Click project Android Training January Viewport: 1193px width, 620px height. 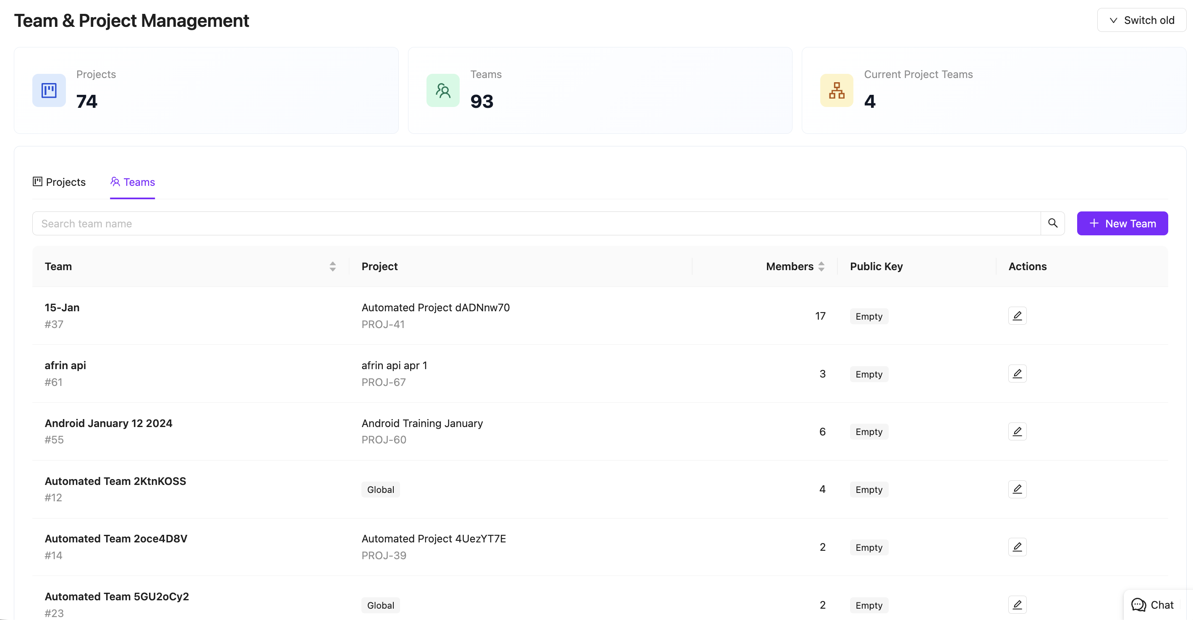pyautogui.click(x=422, y=423)
